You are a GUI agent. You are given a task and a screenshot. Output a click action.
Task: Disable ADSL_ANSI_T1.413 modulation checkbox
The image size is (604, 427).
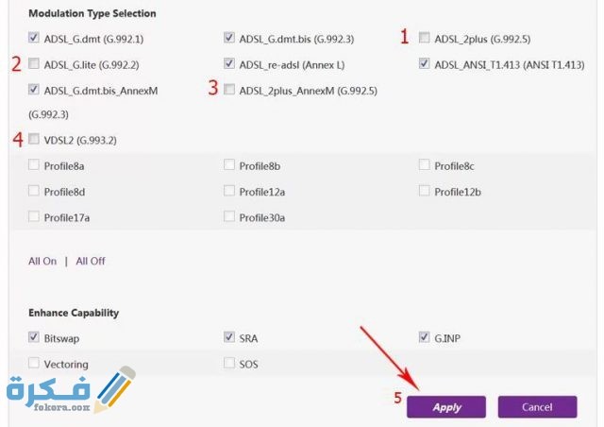click(425, 64)
